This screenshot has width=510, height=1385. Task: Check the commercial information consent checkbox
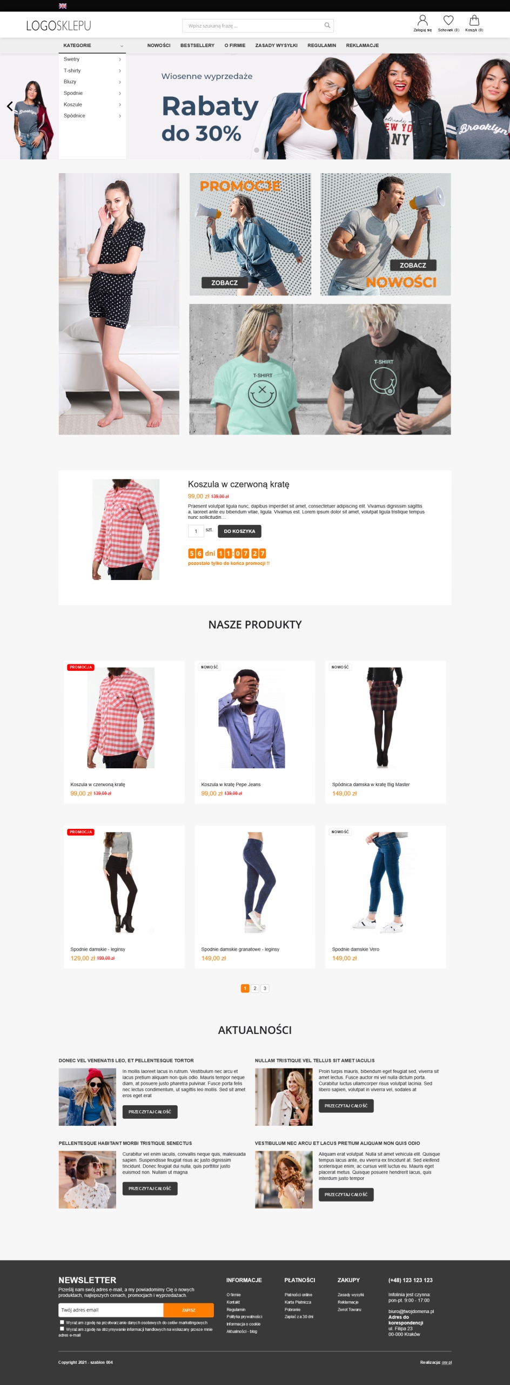point(62,1329)
